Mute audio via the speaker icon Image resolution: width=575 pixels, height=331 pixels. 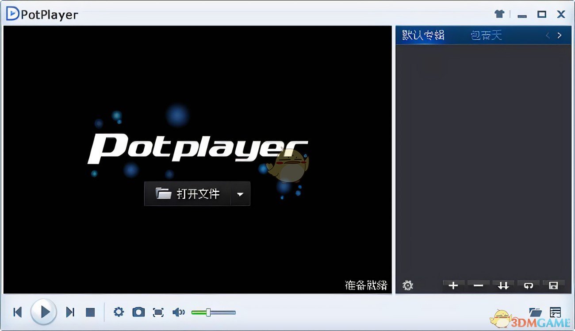178,312
